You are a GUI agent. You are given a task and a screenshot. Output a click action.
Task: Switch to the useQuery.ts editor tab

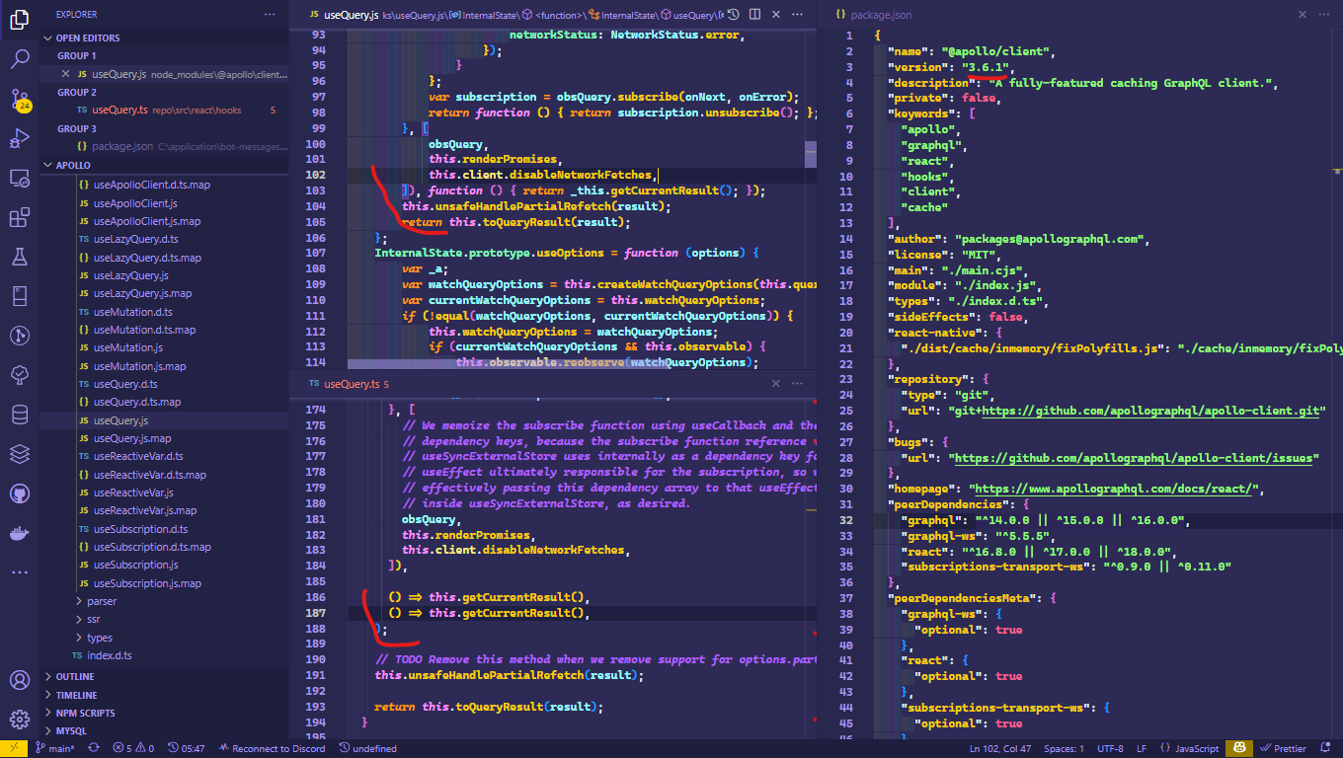(350, 384)
